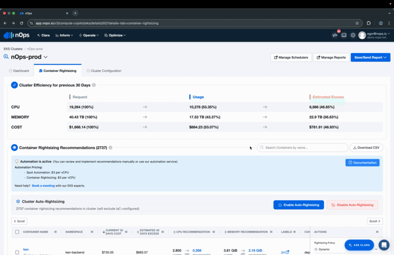Click the nOps logo in header
The width and height of the screenshot is (394, 255).
point(16,35)
